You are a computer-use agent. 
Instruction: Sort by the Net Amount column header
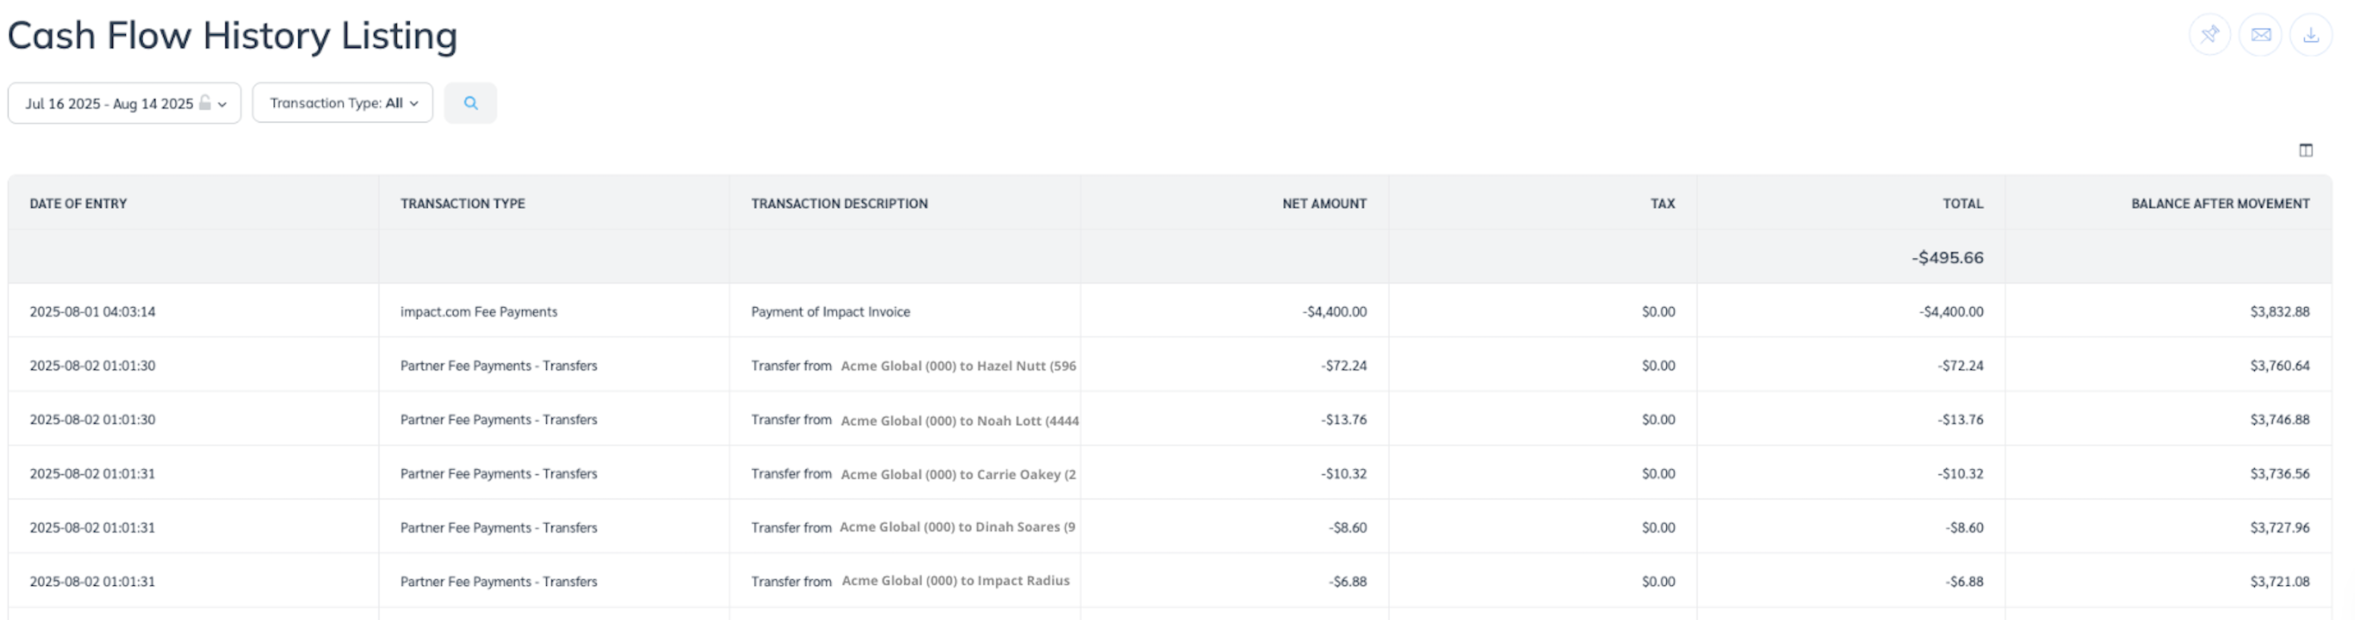[1324, 204]
